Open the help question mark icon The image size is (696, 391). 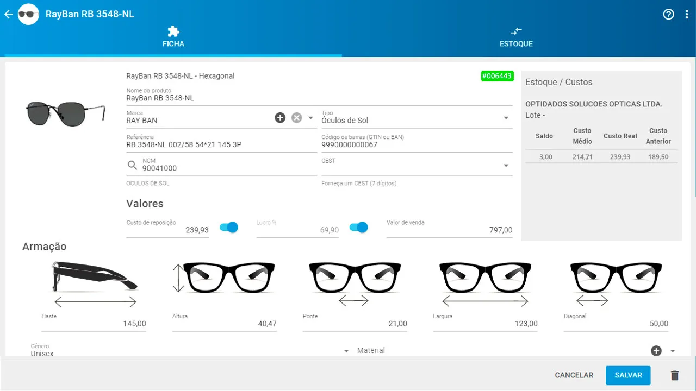point(669,14)
